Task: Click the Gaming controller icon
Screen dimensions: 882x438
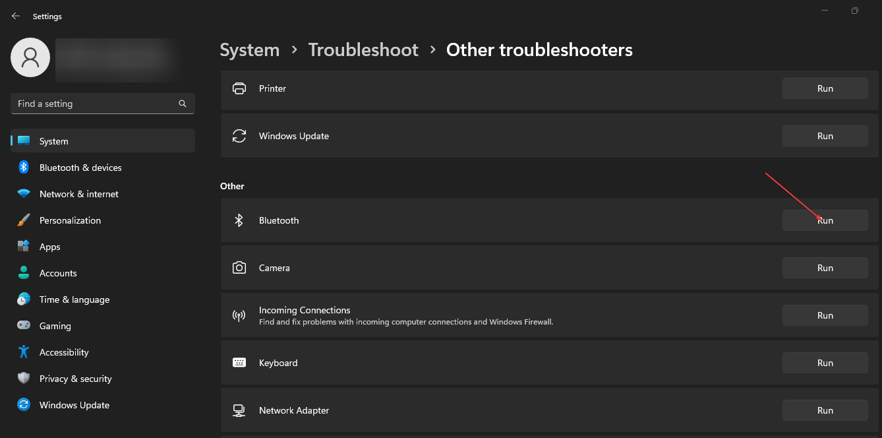Action: coord(24,326)
